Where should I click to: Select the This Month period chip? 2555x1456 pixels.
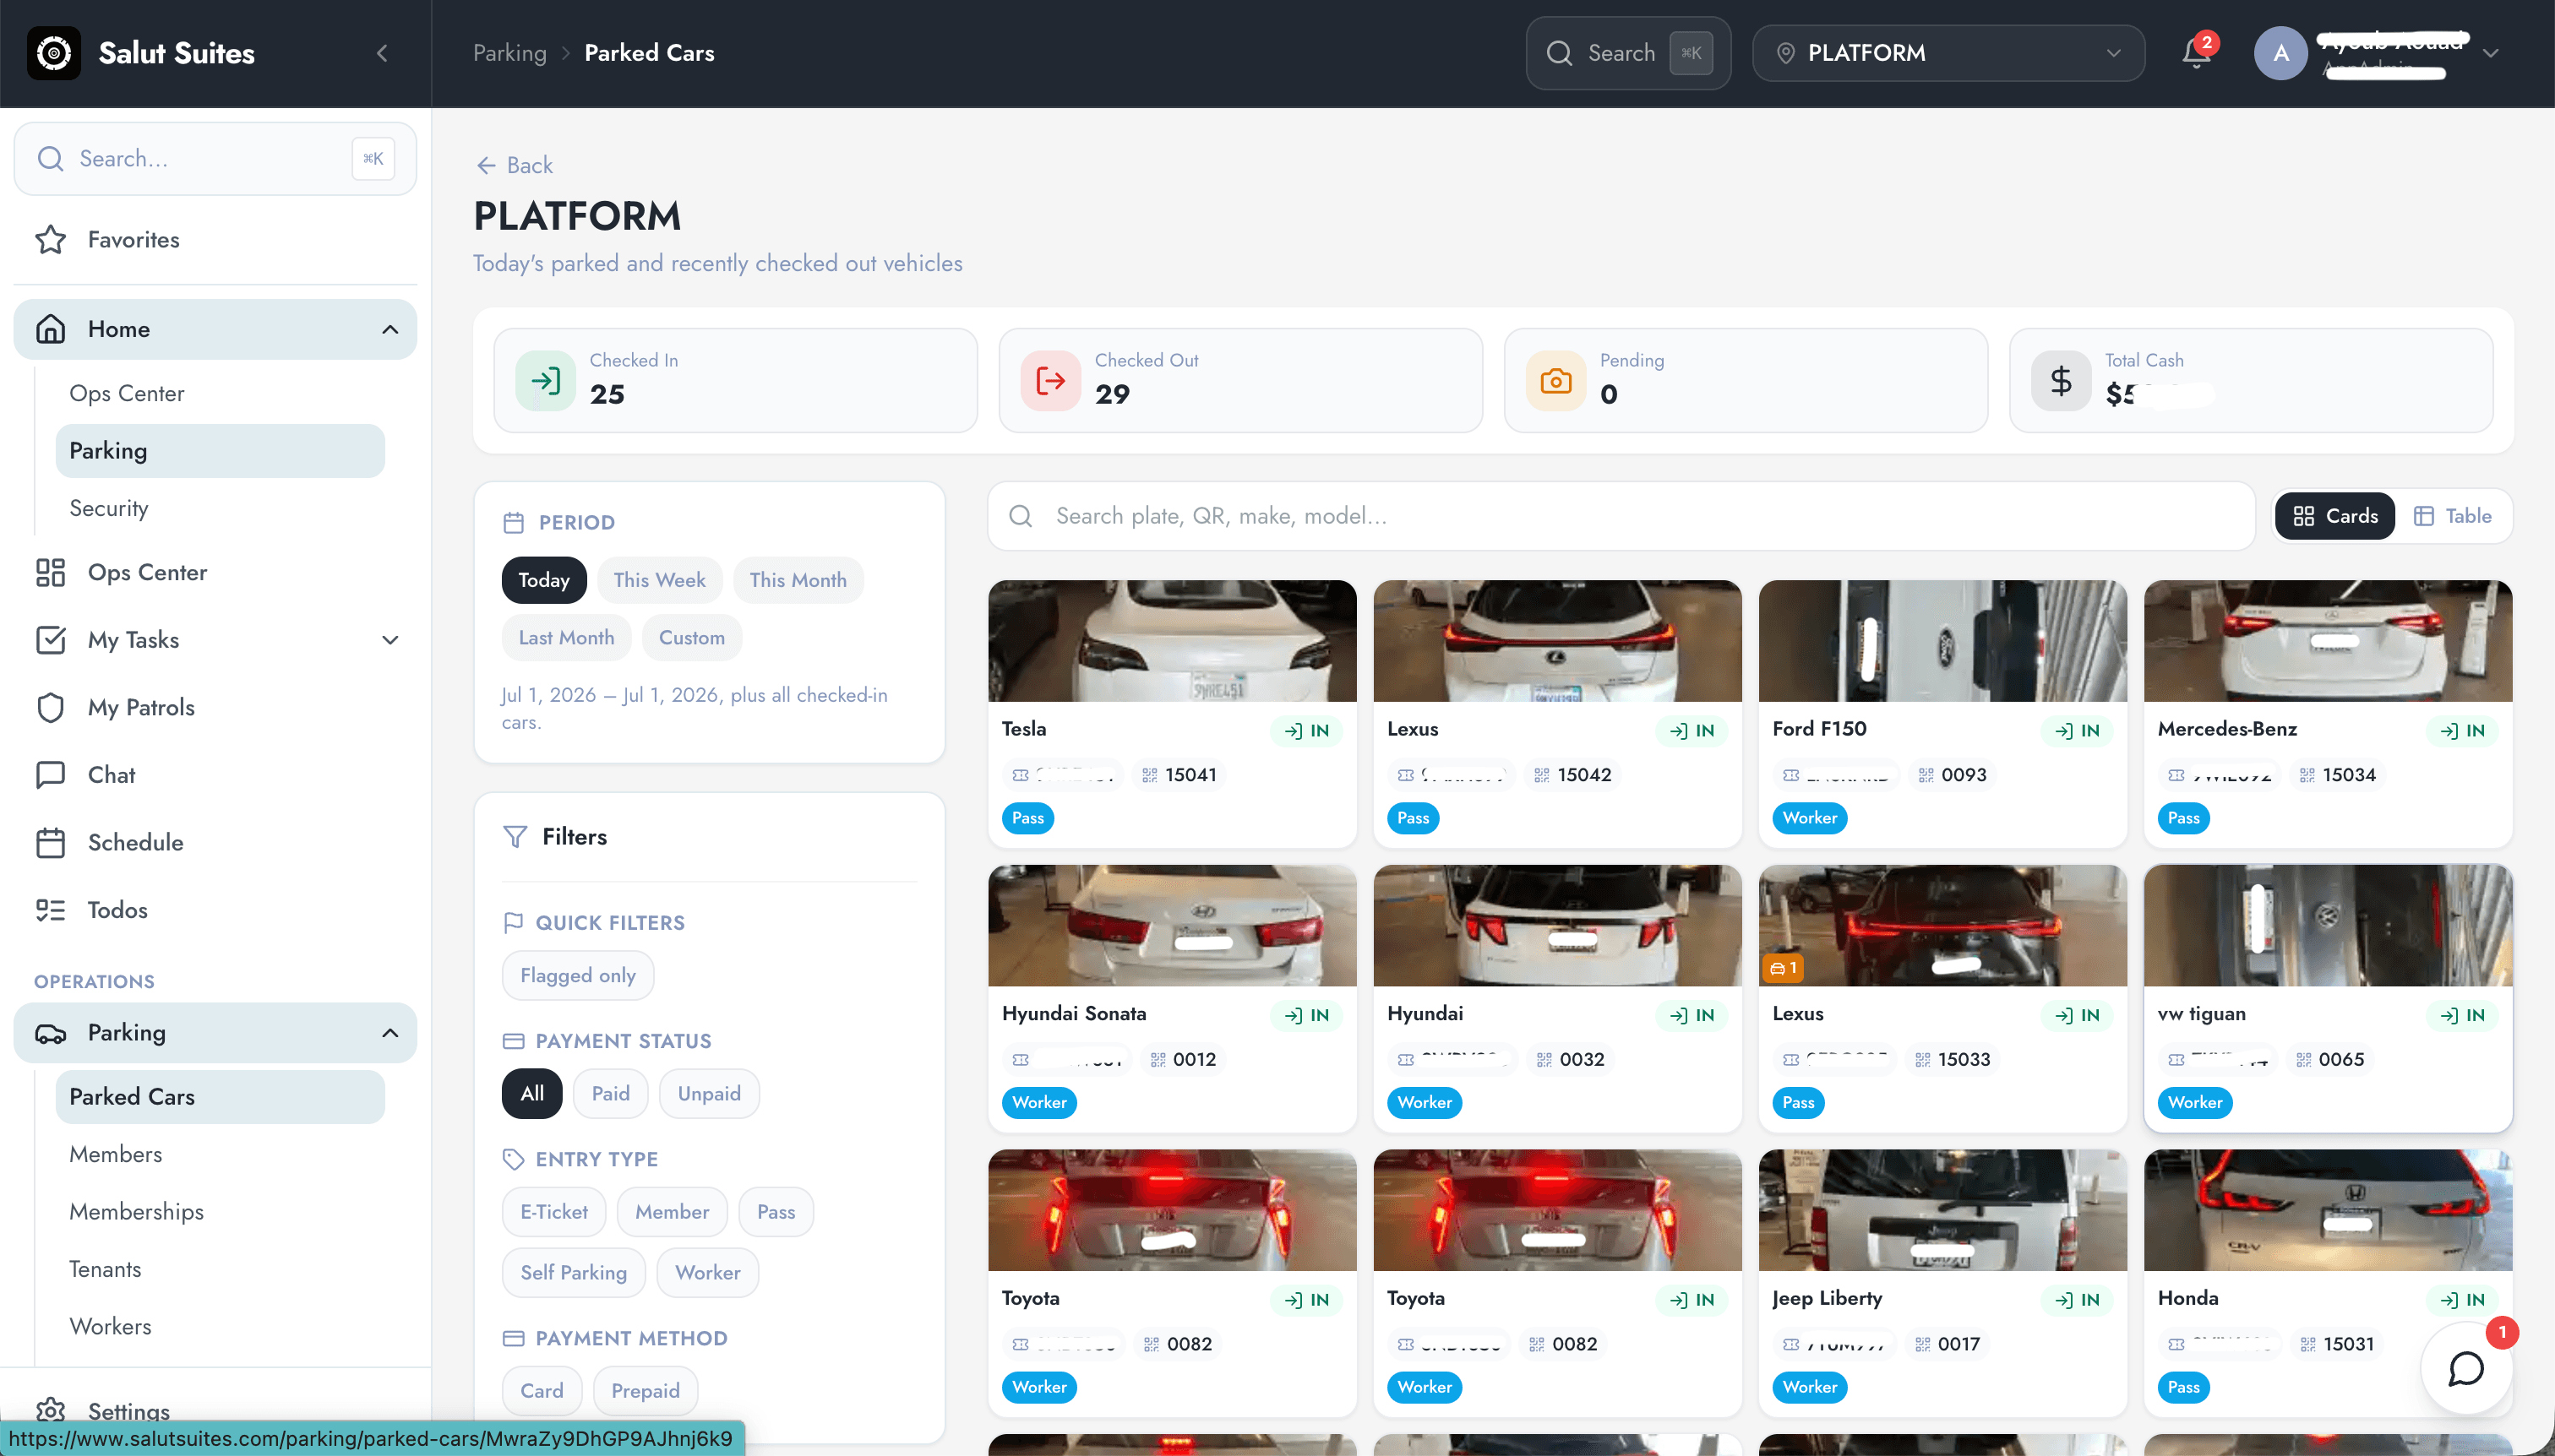click(798, 580)
